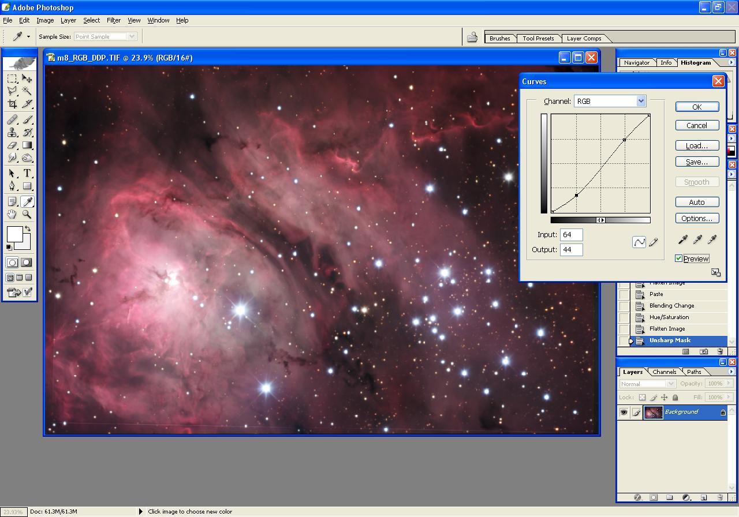This screenshot has width=739, height=517.
Task: Click the white point eyedropper in Curves
Action: tap(712, 239)
